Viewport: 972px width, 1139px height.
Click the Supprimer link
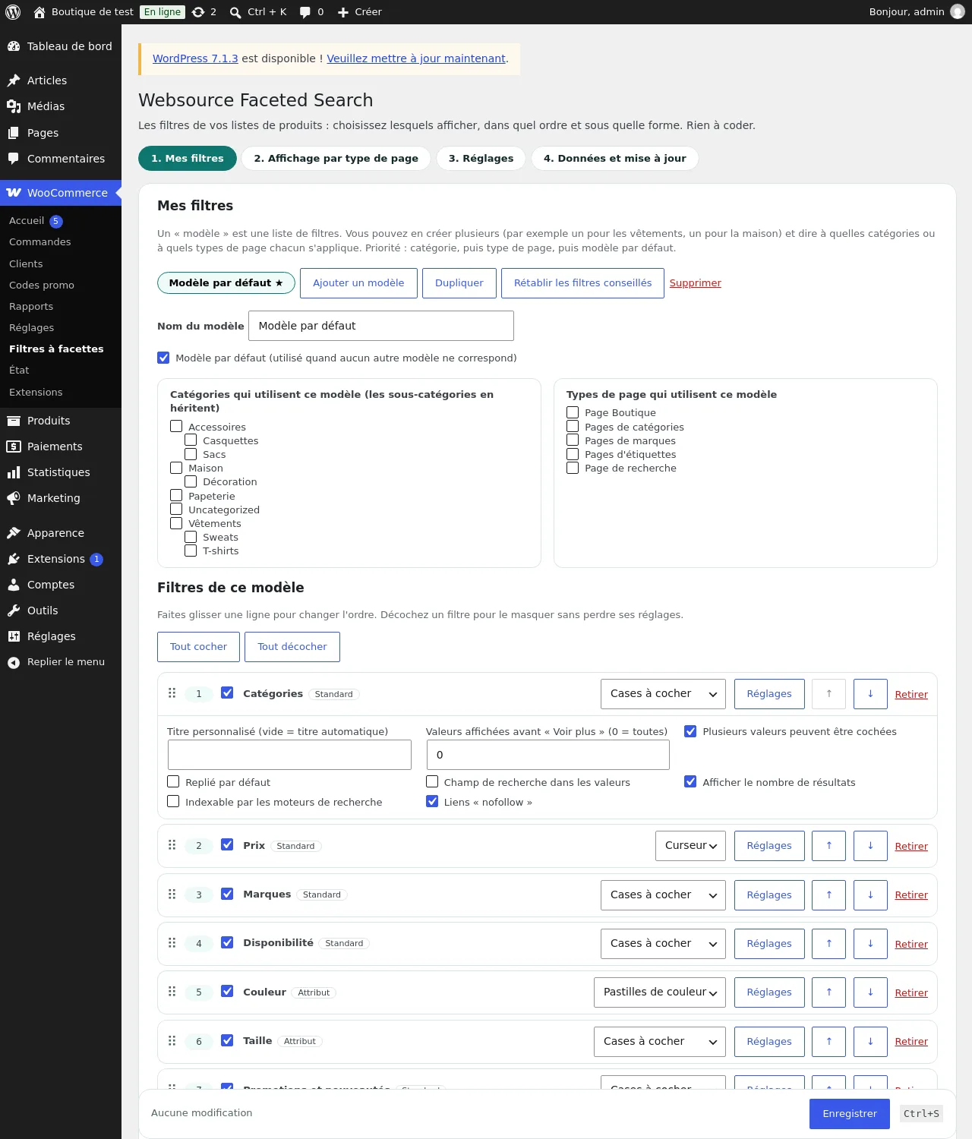696,283
